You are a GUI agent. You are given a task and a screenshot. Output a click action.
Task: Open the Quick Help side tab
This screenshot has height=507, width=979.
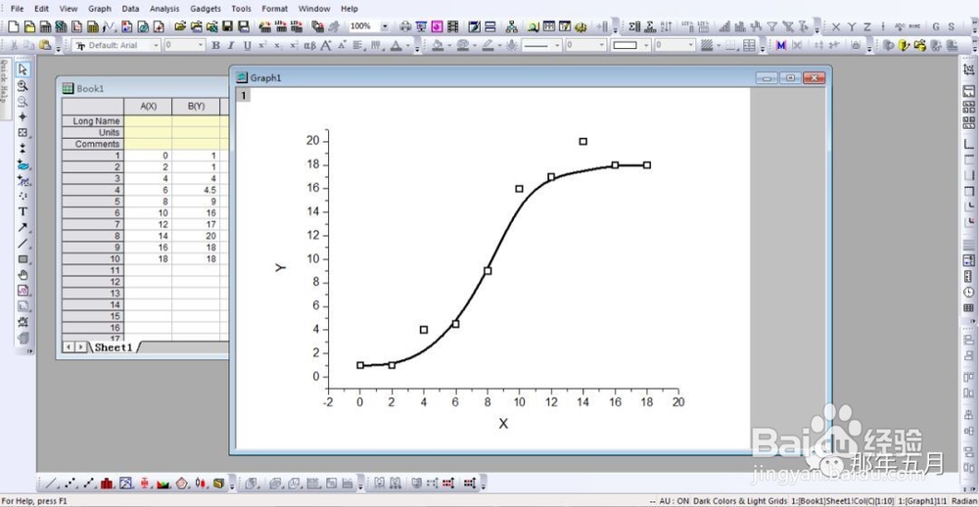tap(4, 89)
